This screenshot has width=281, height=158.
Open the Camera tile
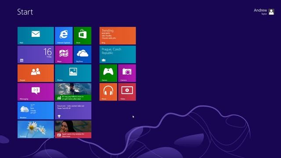click(x=127, y=73)
